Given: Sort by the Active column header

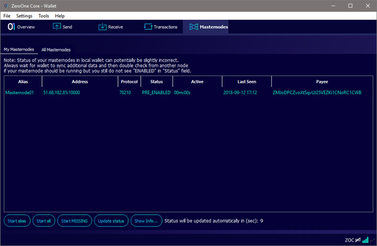Looking at the screenshot, I should coord(197,82).
